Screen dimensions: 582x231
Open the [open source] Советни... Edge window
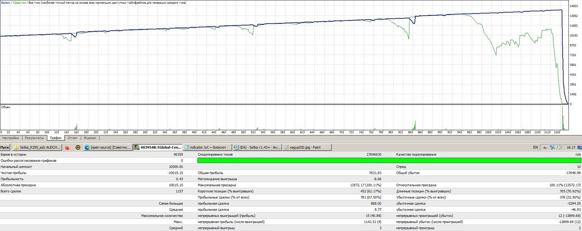pyautogui.click(x=109, y=147)
